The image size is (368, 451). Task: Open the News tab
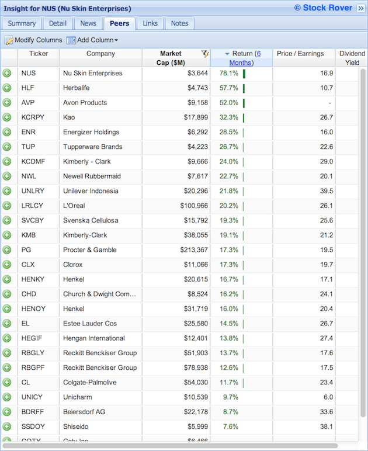[88, 23]
